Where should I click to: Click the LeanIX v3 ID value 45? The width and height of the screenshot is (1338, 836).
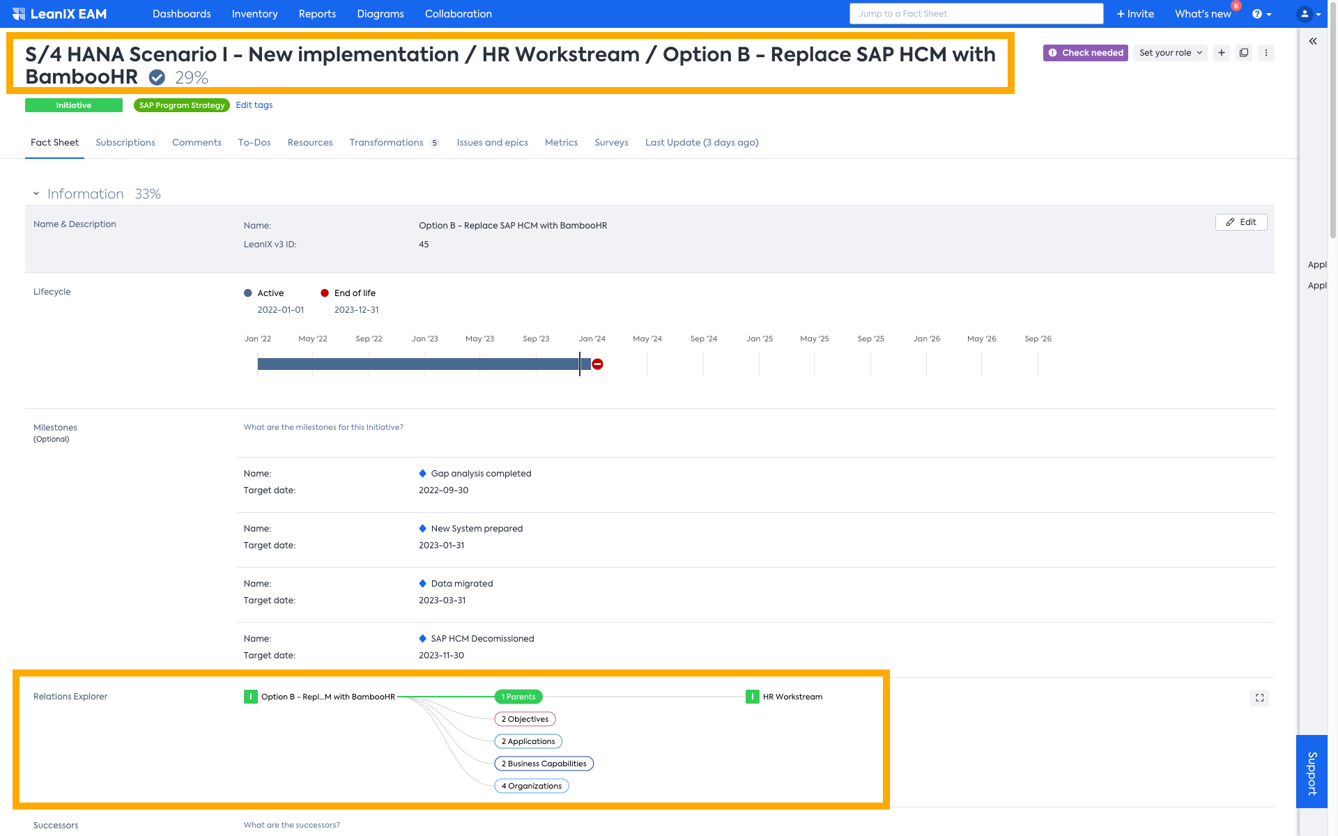tap(424, 245)
